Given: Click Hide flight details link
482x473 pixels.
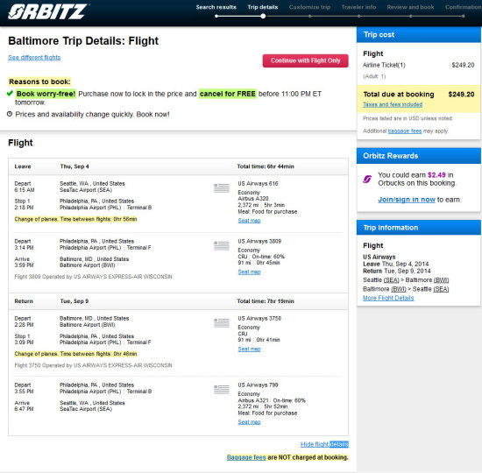Looking at the screenshot, I should [x=324, y=444].
